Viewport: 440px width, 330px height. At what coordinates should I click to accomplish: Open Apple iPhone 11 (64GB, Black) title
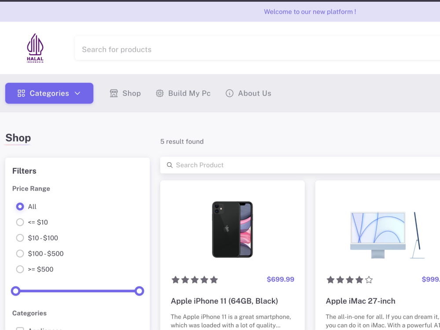click(x=224, y=301)
